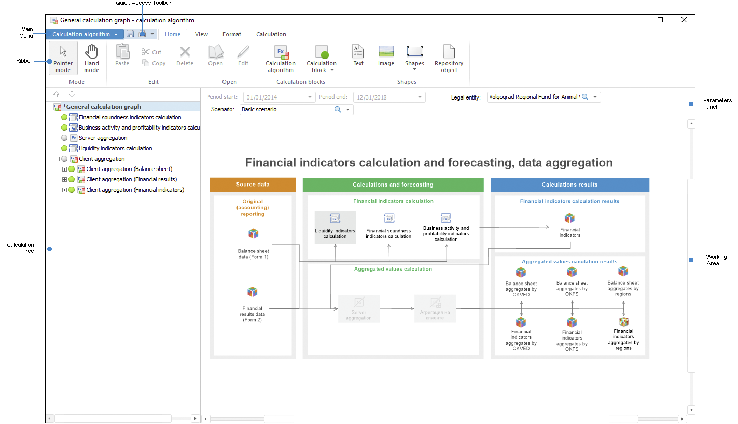
Task: Activate Pointer mode tool
Action: point(63,58)
